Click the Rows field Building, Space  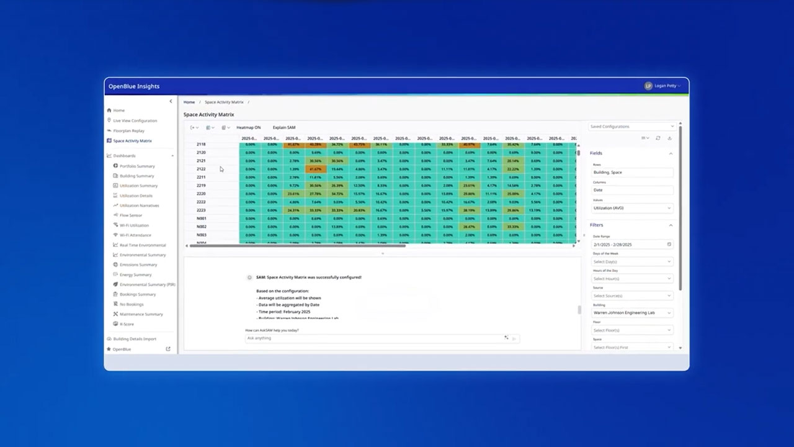click(x=632, y=172)
